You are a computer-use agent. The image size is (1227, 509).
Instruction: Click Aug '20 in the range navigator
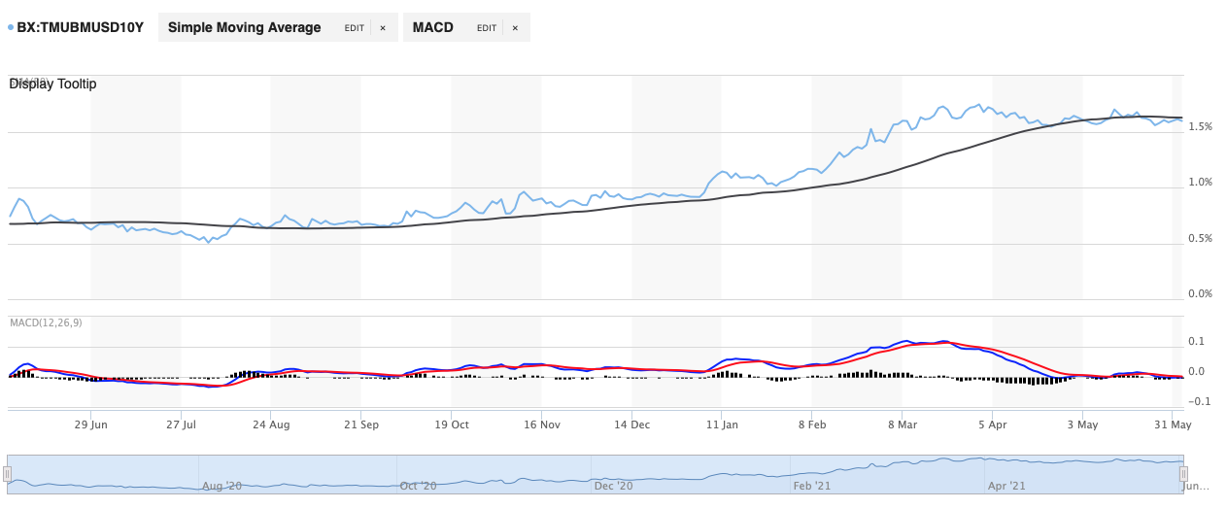222,486
